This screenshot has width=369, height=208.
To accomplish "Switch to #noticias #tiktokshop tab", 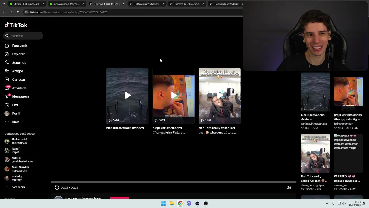I will (146, 4).
